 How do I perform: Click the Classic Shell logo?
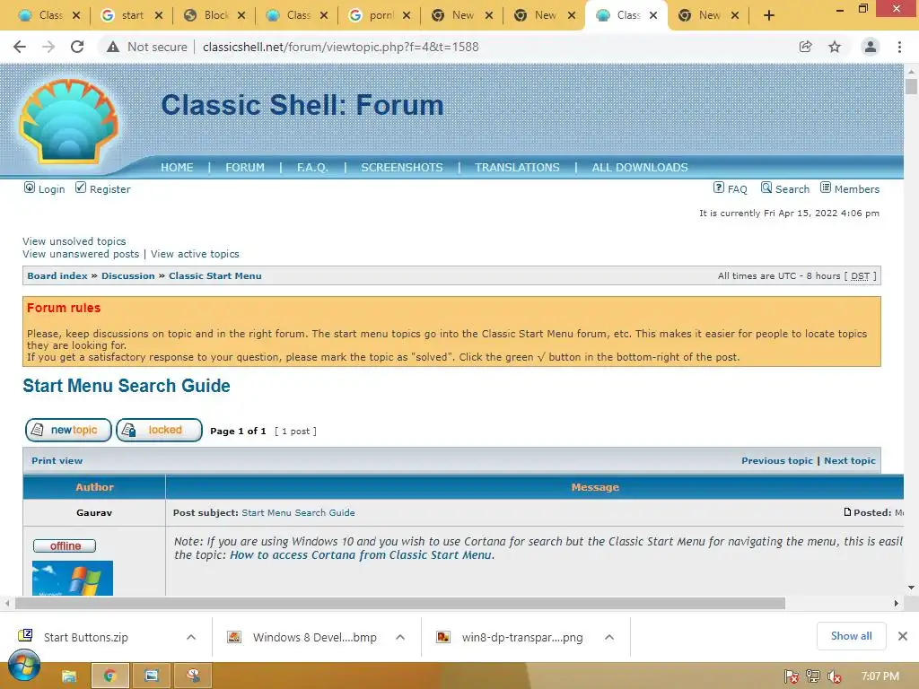(69, 121)
